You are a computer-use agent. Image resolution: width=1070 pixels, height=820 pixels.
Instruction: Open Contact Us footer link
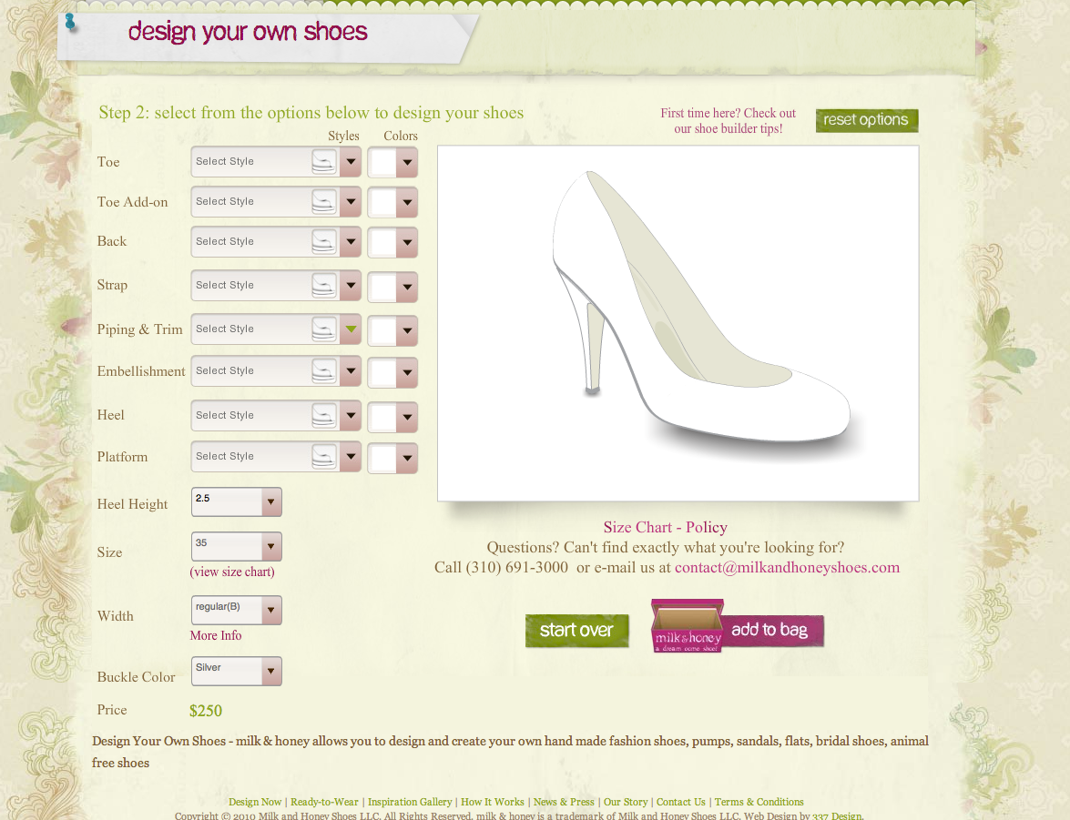pos(680,803)
